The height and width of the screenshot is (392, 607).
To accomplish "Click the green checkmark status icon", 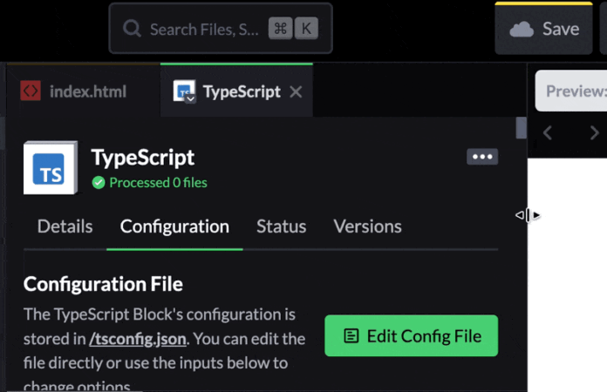I will pos(99,183).
